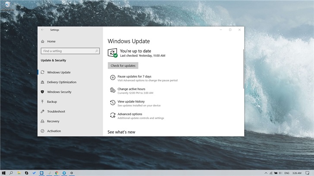Go back using the Settings back arrow
The width and height of the screenshot is (314, 176).
[42, 30]
